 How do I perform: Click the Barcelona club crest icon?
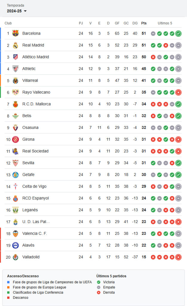pos(16,33)
